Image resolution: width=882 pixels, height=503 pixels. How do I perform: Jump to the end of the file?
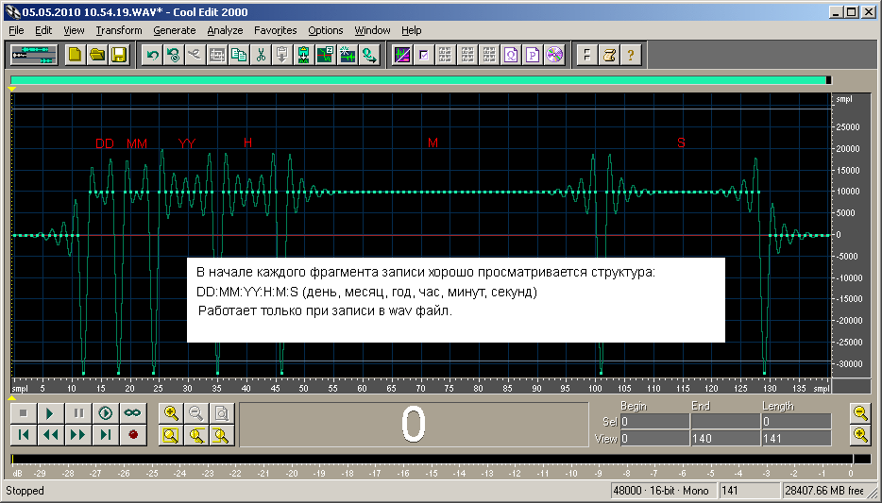tap(105, 434)
